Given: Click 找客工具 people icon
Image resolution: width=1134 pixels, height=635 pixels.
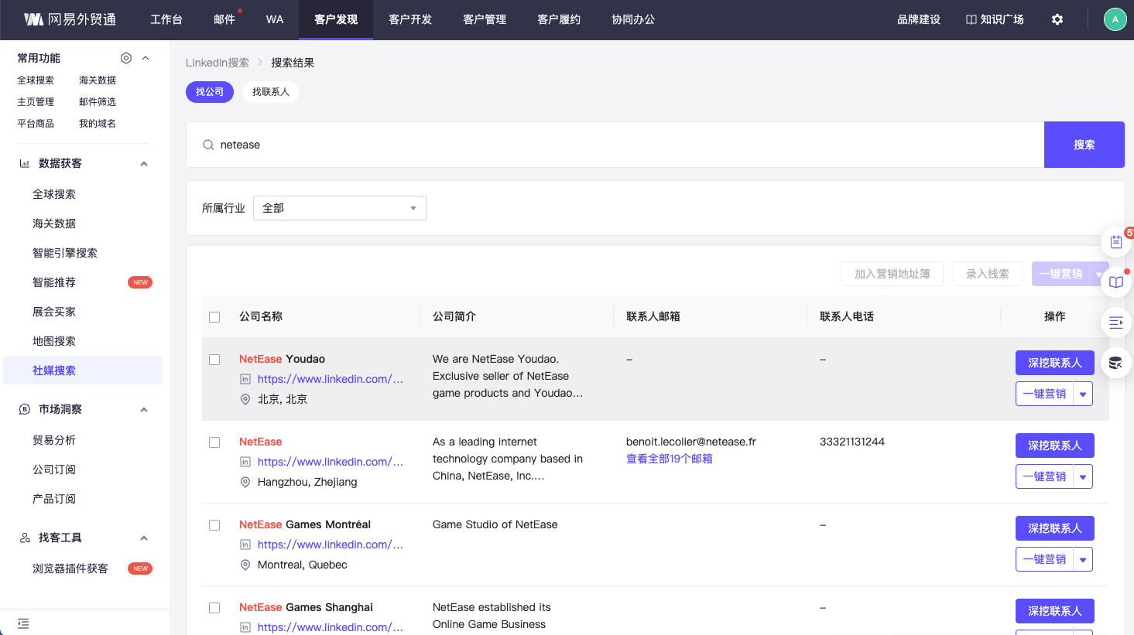Looking at the screenshot, I should pyautogui.click(x=25, y=538).
